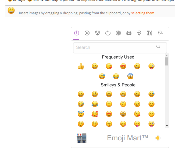Open the Food & Drink apple tab
Image resolution: width=175 pixels, height=150 pixels.
click(108, 33)
